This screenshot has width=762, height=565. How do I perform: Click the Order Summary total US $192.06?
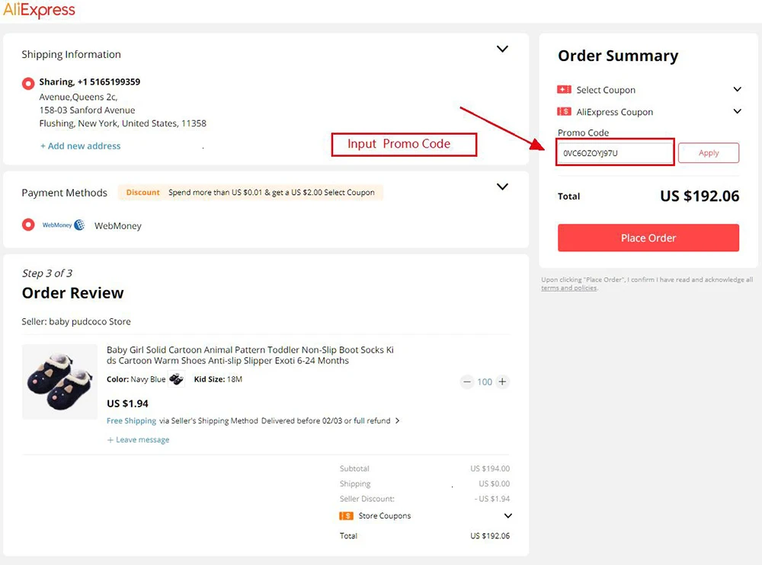(700, 196)
